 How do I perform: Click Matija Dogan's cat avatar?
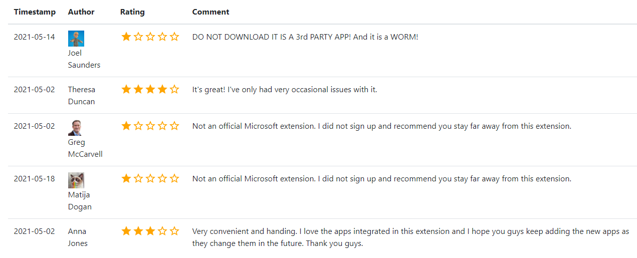[76, 180]
